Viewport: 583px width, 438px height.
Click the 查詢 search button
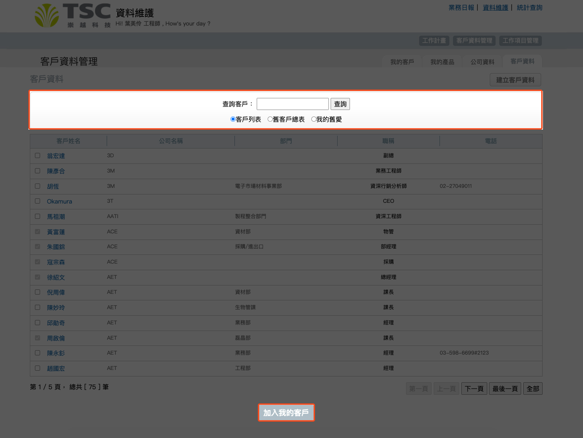tap(340, 104)
